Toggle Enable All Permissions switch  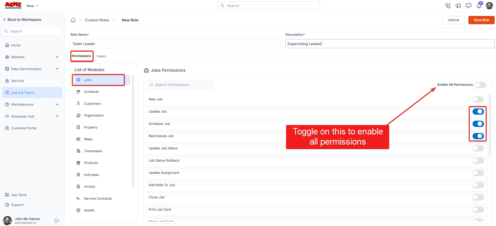pyautogui.click(x=481, y=85)
